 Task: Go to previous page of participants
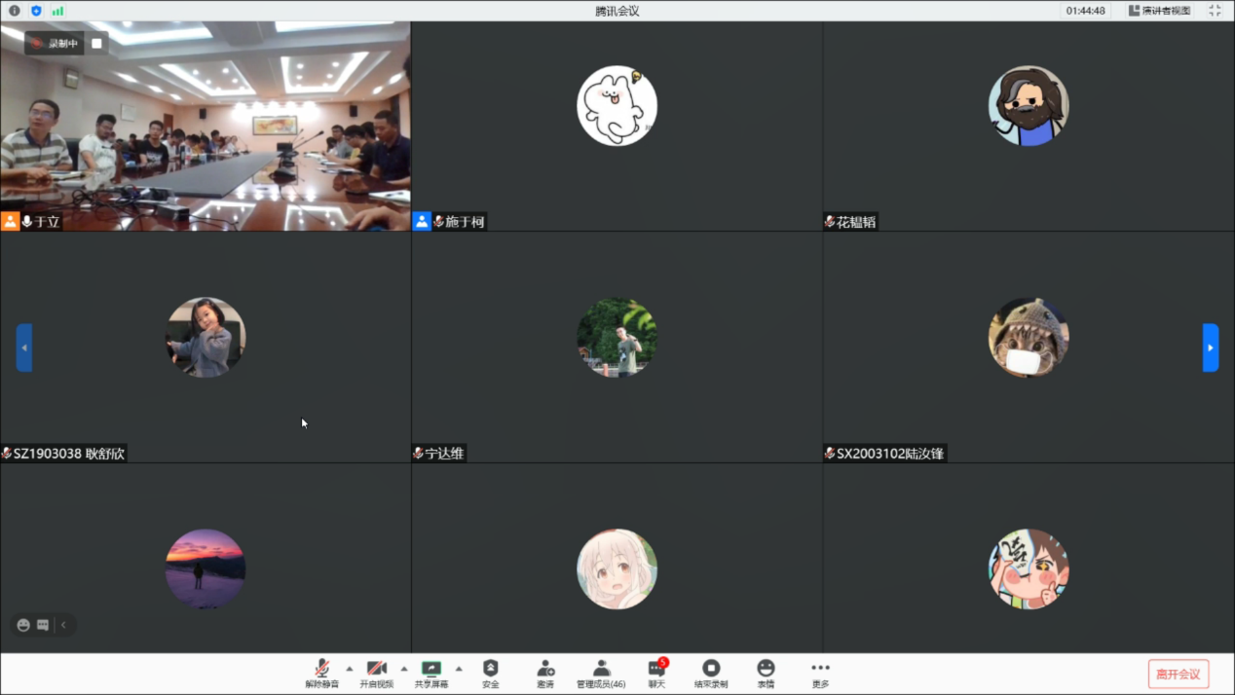pyautogui.click(x=24, y=347)
